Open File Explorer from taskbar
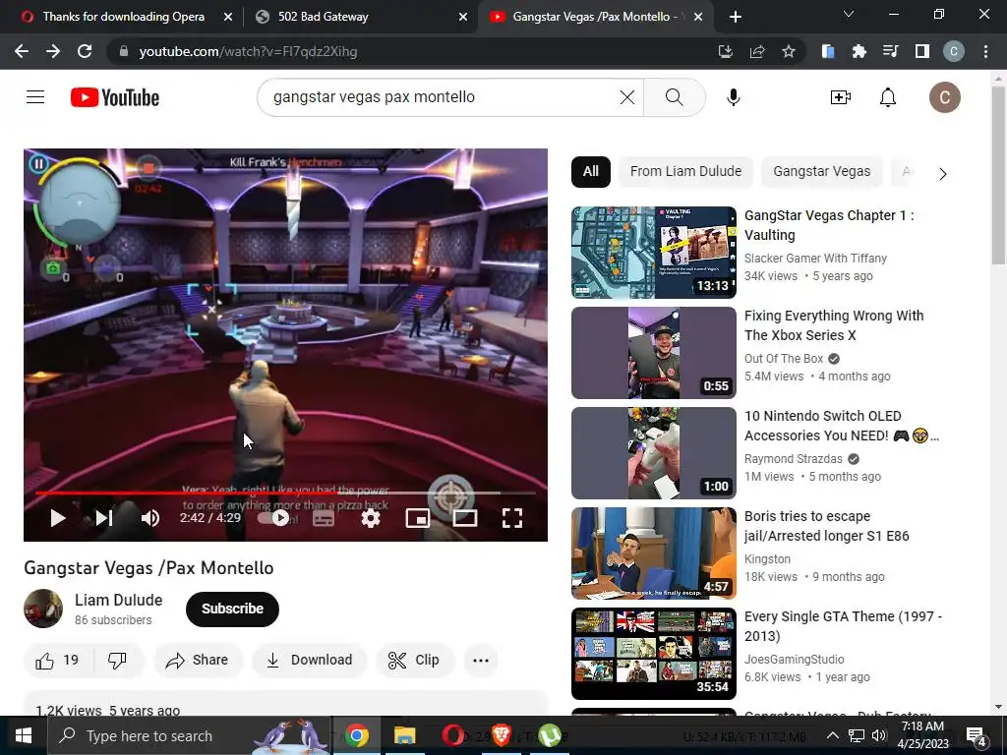Image resolution: width=1007 pixels, height=755 pixels. tap(404, 735)
